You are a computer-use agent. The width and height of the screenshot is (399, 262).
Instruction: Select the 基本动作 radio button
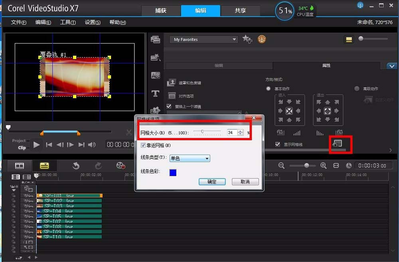click(x=268, y=89)
